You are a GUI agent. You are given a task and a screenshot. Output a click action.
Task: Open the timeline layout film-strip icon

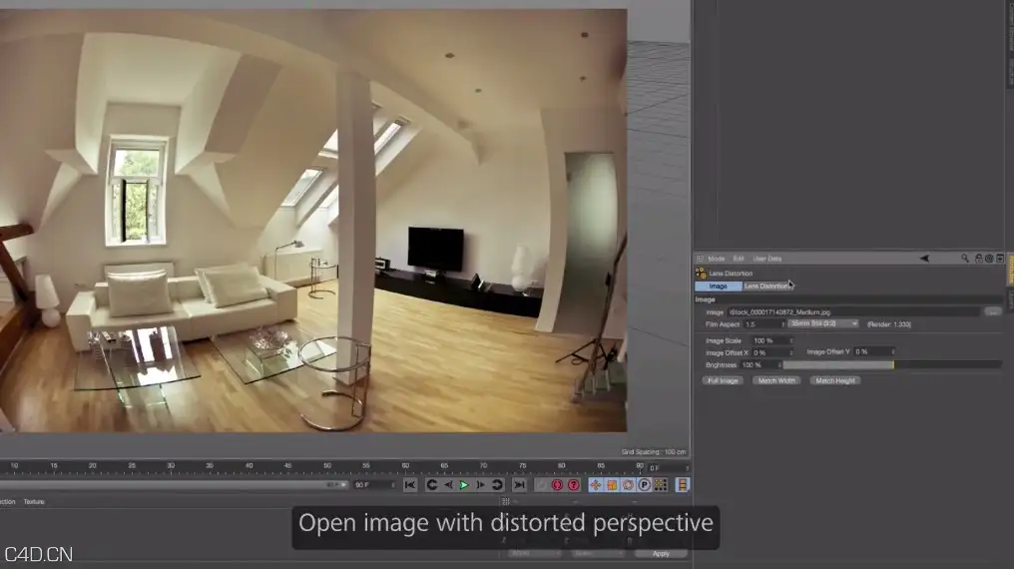pos(683,485)
